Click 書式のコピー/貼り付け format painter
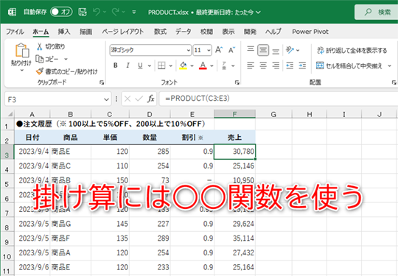The width and height of the screenshot is (398, 276). point(67,71)
